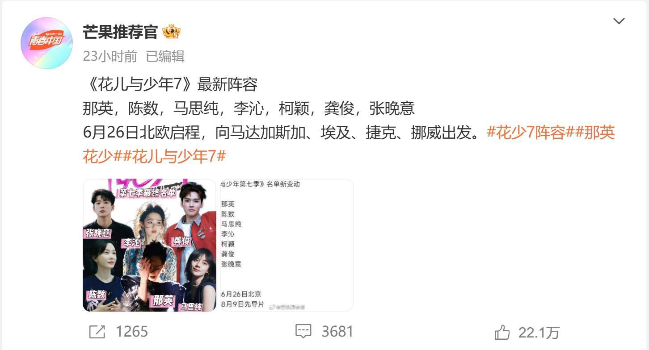Open the 芒果推荐官 username link
Screen dimensions: 649x350
coord(120,32)
